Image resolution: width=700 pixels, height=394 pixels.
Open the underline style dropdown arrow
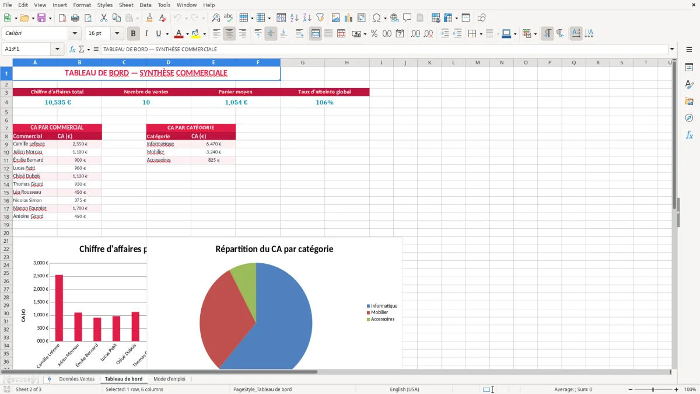tap(167, 34)
